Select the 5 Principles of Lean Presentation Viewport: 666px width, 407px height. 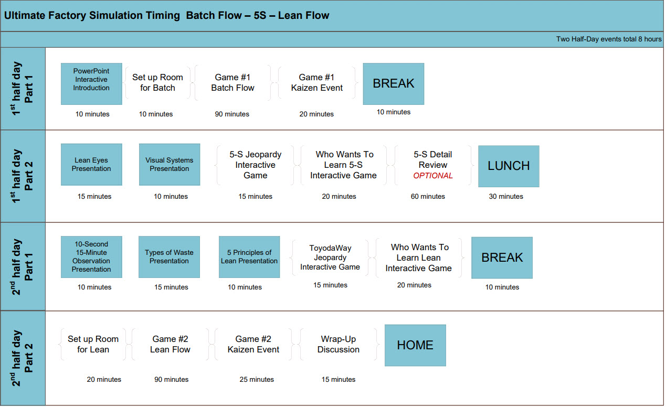249,256
